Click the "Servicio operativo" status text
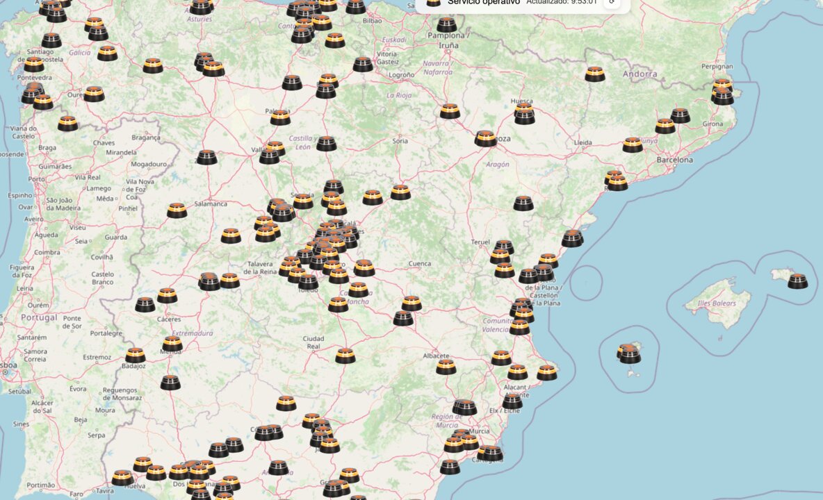 (483, 2)
